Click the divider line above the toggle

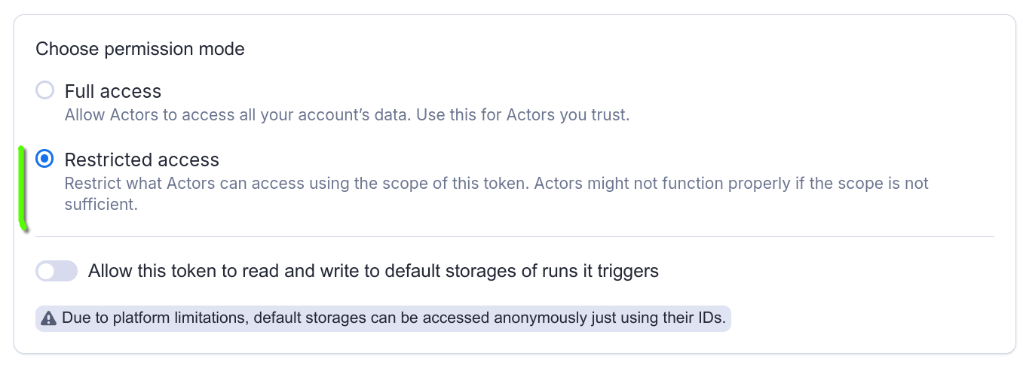click(515, 236)
